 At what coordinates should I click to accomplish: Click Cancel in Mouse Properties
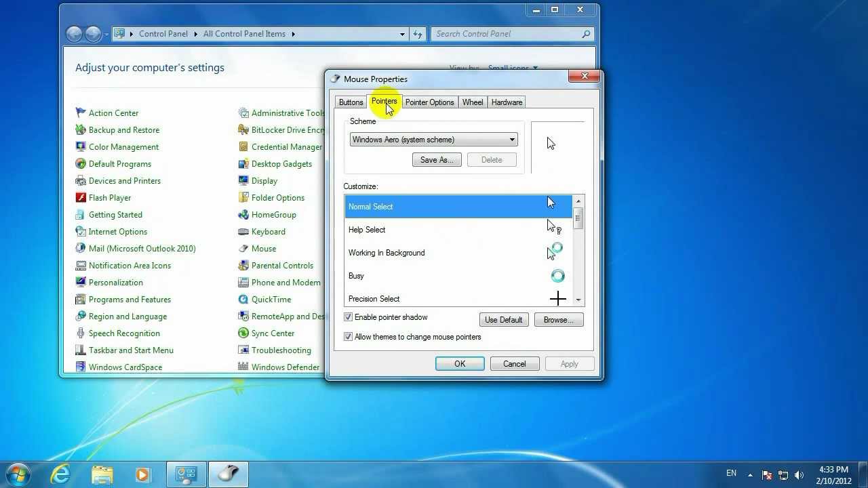515,364
